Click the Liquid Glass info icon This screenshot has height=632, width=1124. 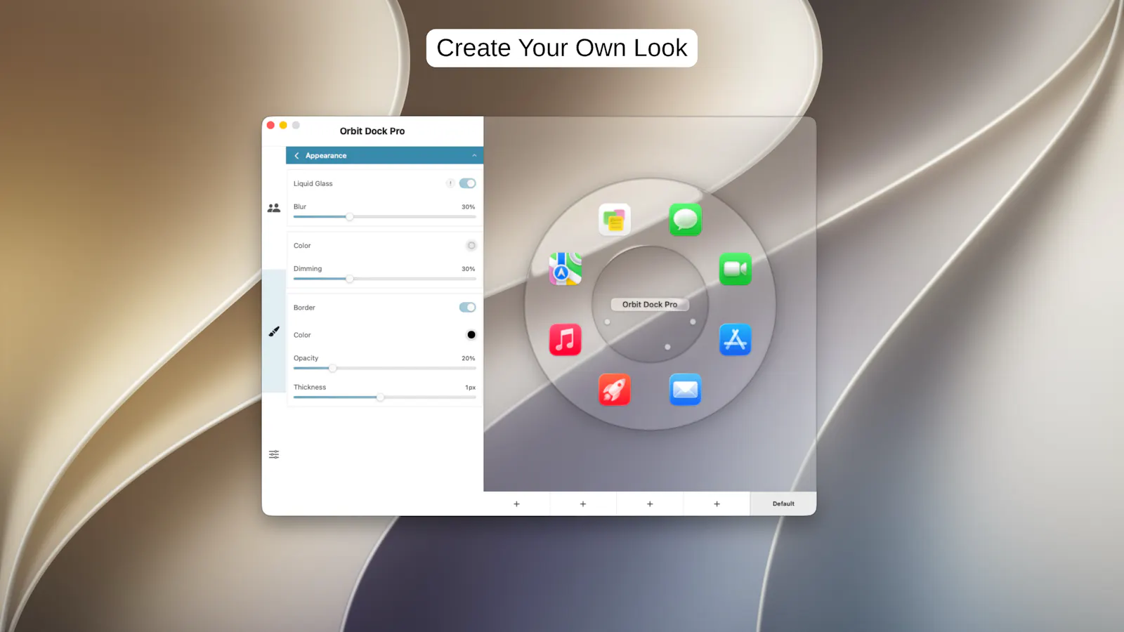450,183
